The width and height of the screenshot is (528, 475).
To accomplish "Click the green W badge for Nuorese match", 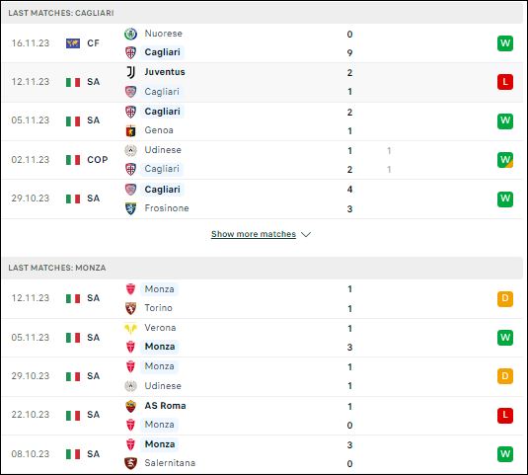I will (505, 43).
